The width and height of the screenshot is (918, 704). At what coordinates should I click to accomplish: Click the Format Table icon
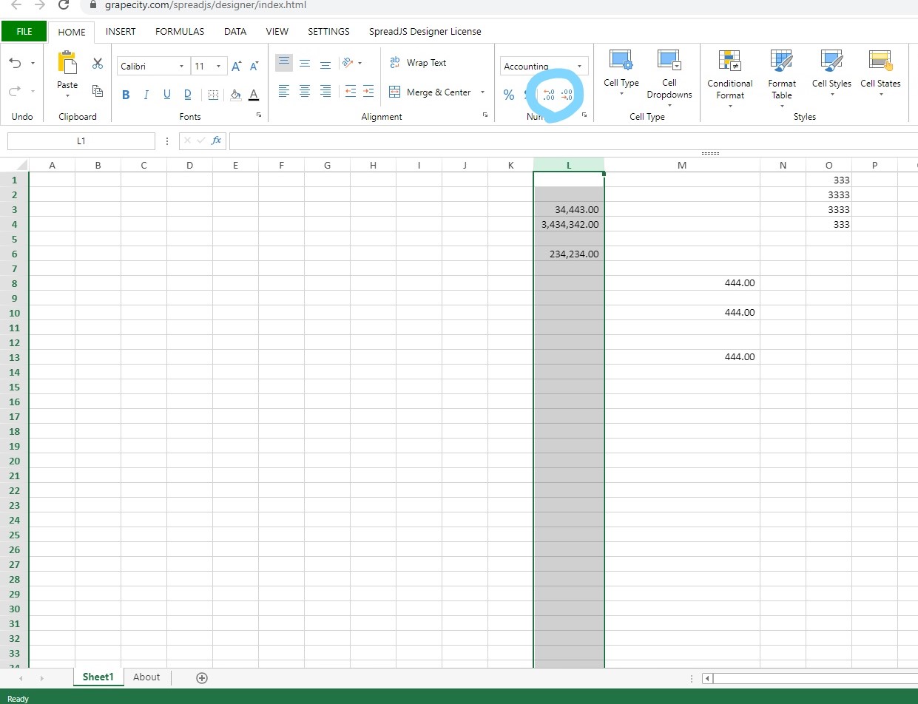(782, 61)
